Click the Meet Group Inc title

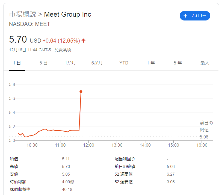[x=67, y=14]
